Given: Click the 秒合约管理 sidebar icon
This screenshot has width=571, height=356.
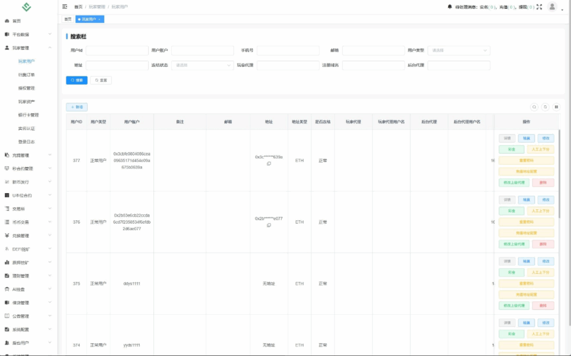Looking at the screenshot, I should 7,169.
